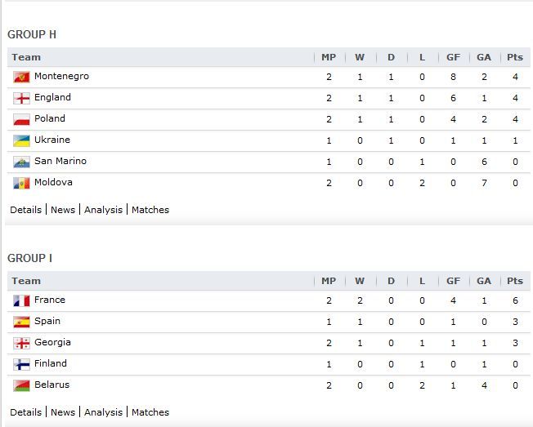The width and height of the screenshot is (533, 427).
Task: Select Montenegro team name
Action: [x=61, y=77]
